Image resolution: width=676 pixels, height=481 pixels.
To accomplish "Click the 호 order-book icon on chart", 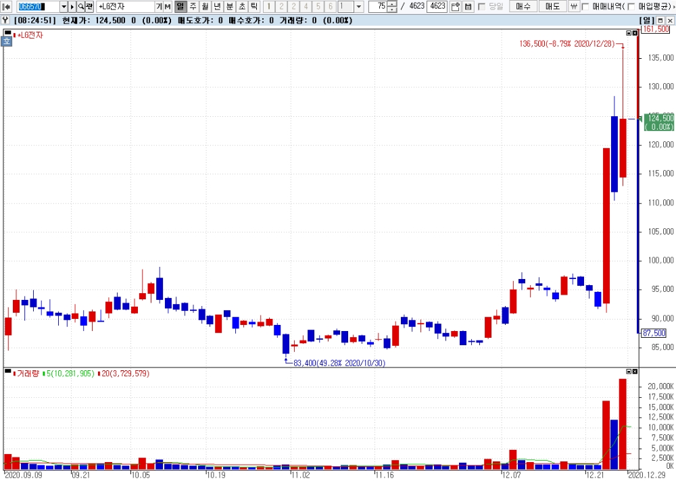I will tap(7, 41).
